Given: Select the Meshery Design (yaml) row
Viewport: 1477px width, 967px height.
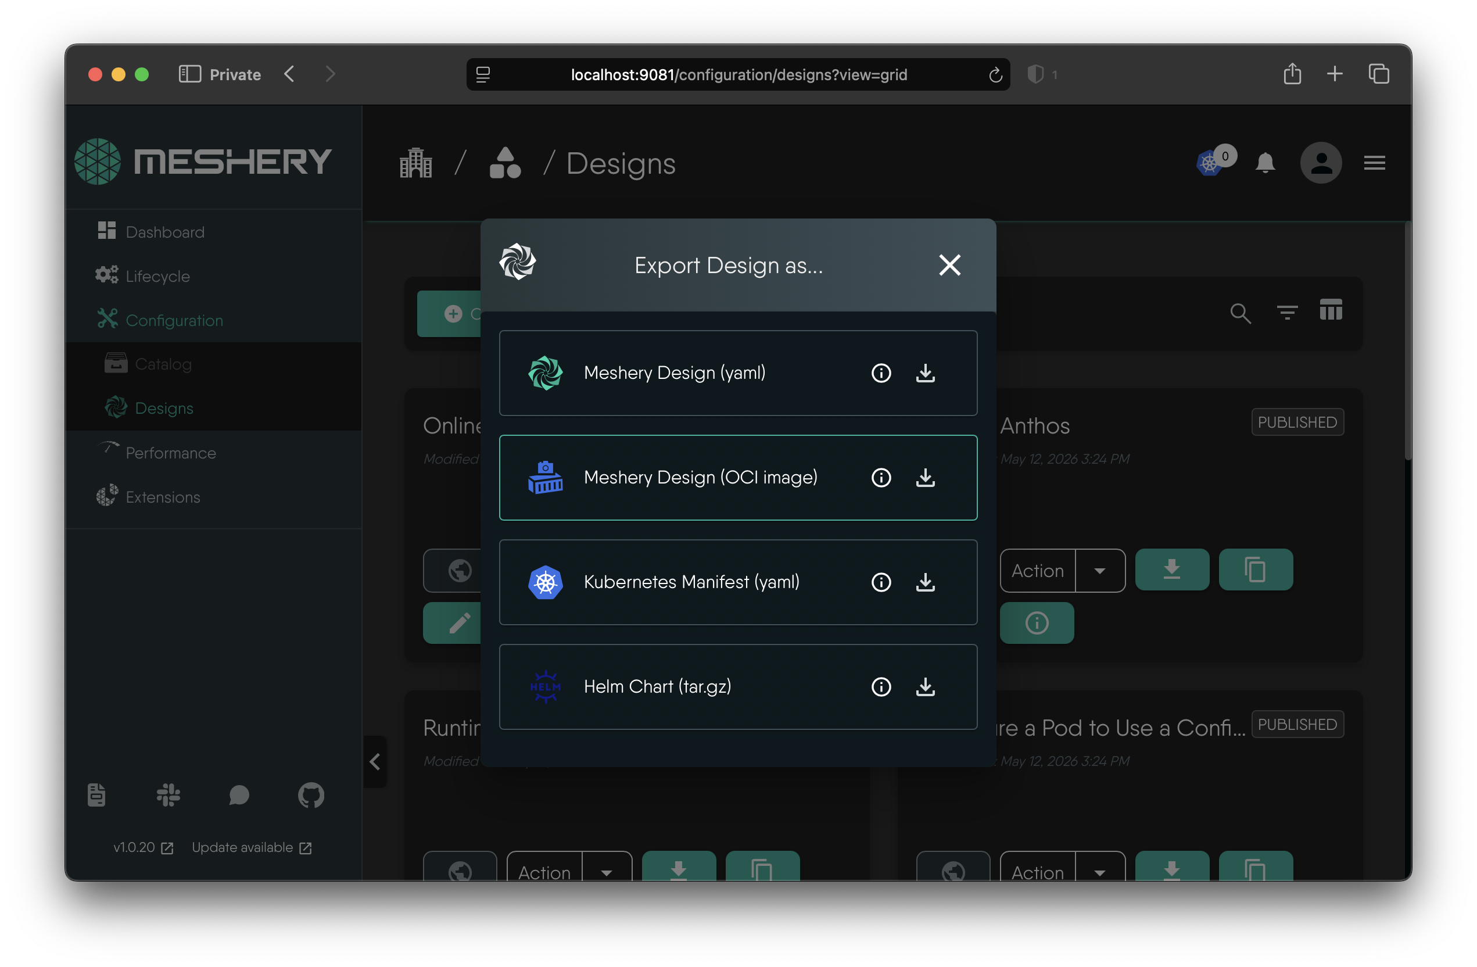Looking at the screenshot, I should 738,373.
